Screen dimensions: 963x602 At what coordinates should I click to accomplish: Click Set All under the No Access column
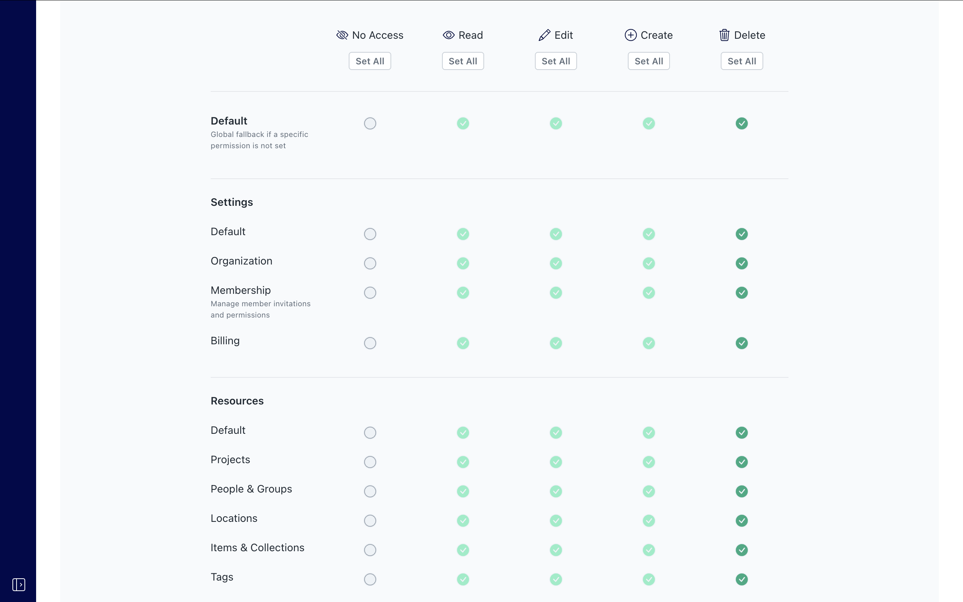click(x=369, y=61)
